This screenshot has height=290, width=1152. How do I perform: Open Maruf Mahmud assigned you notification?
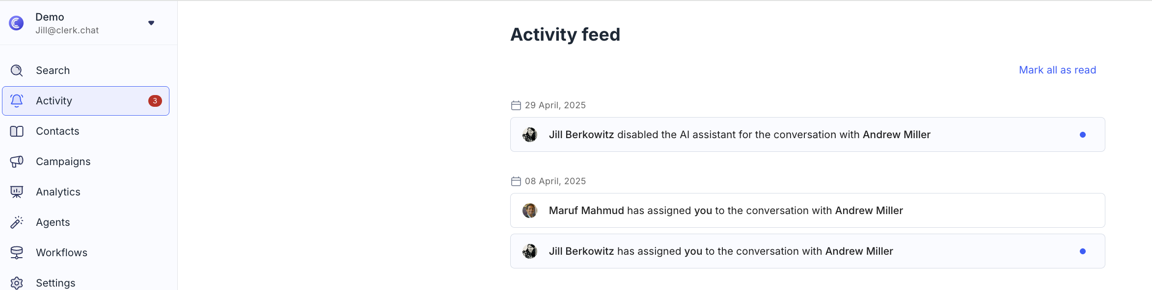726,211
